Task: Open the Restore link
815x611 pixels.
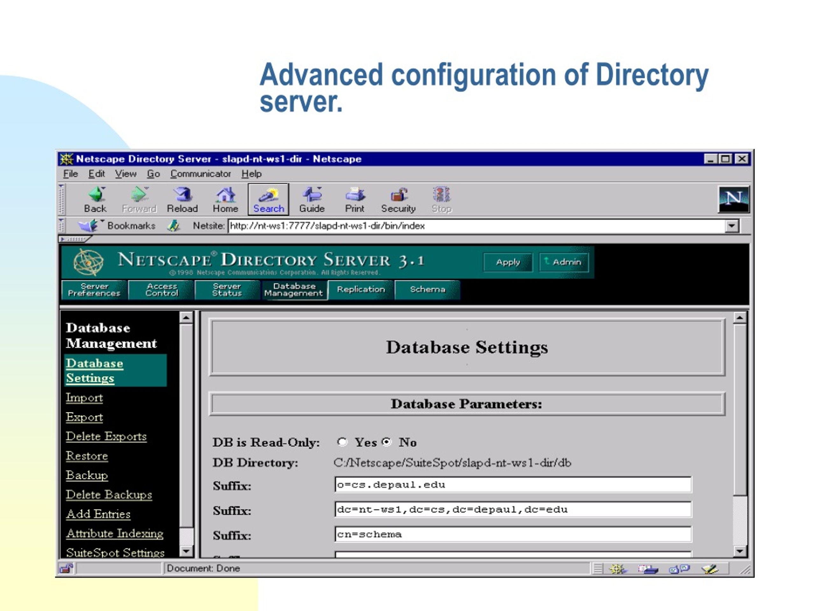Action: pos(87,456)
